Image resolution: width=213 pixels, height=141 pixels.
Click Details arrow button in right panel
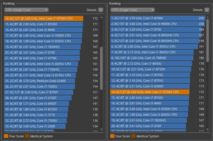coord(207,10)
